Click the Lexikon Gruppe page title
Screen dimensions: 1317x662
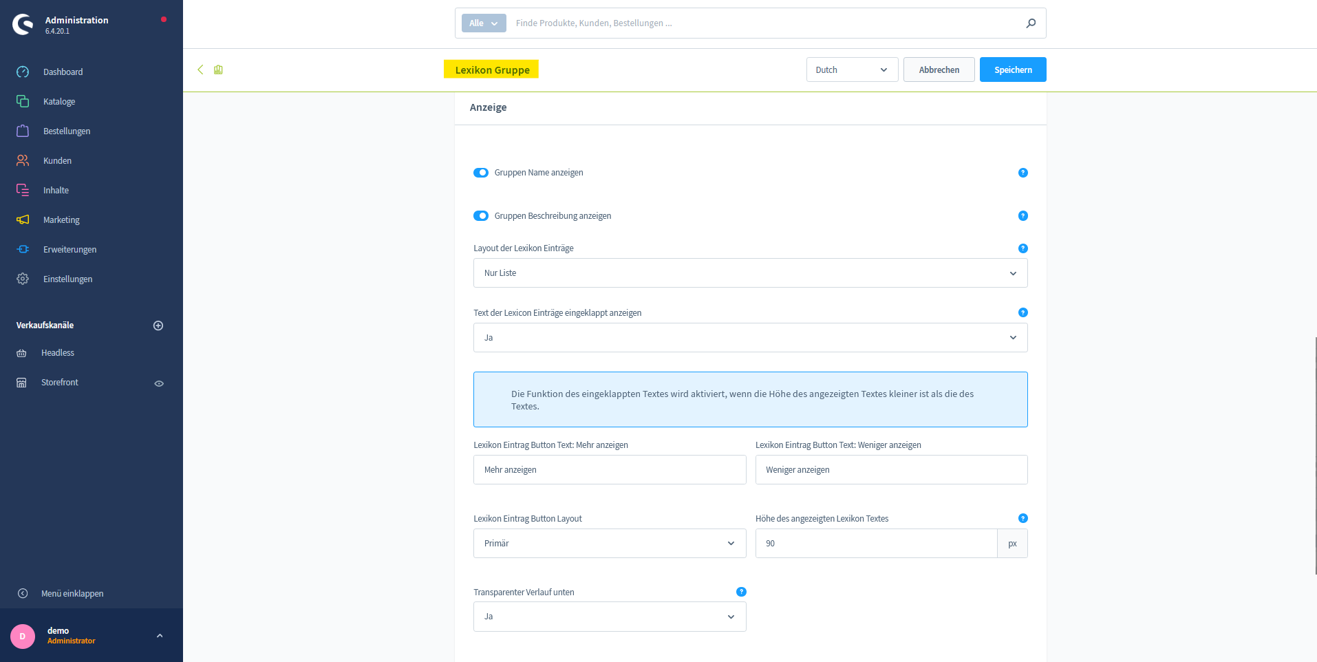click(492, 70)
